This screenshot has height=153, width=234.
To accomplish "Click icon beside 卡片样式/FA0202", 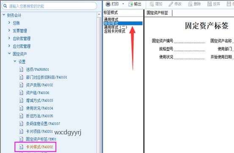I will [21, 147].
